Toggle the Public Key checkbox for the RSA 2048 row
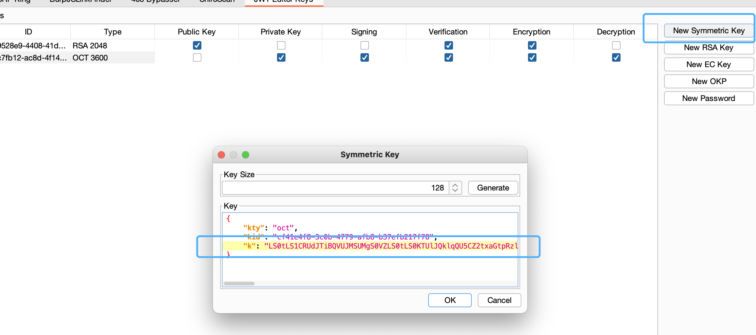The width and height of the screenshot is (756, 335). (197, 45)
